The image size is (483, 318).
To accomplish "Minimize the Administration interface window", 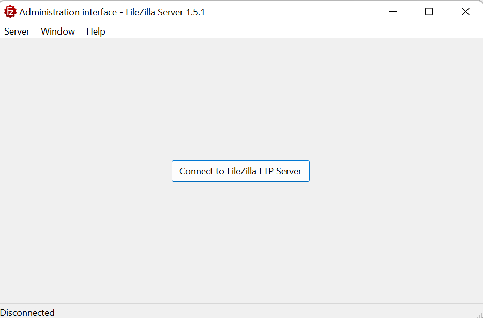I will (x=393, y=12).
